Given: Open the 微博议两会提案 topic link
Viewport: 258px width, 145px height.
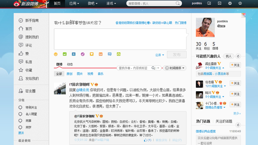Looking at the screenshot, I should coord(206,131).
